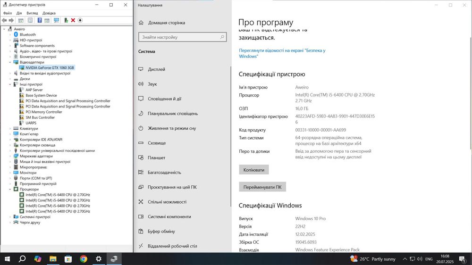472x265 pixels.
Task: Expand the Клавіатури category
Action: pyautogui.click(x=10, y=129)
